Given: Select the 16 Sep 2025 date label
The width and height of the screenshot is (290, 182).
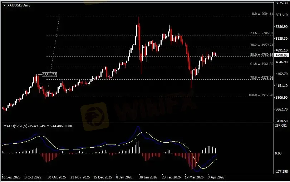Looking at the screenshot, I should pos(11,177).
